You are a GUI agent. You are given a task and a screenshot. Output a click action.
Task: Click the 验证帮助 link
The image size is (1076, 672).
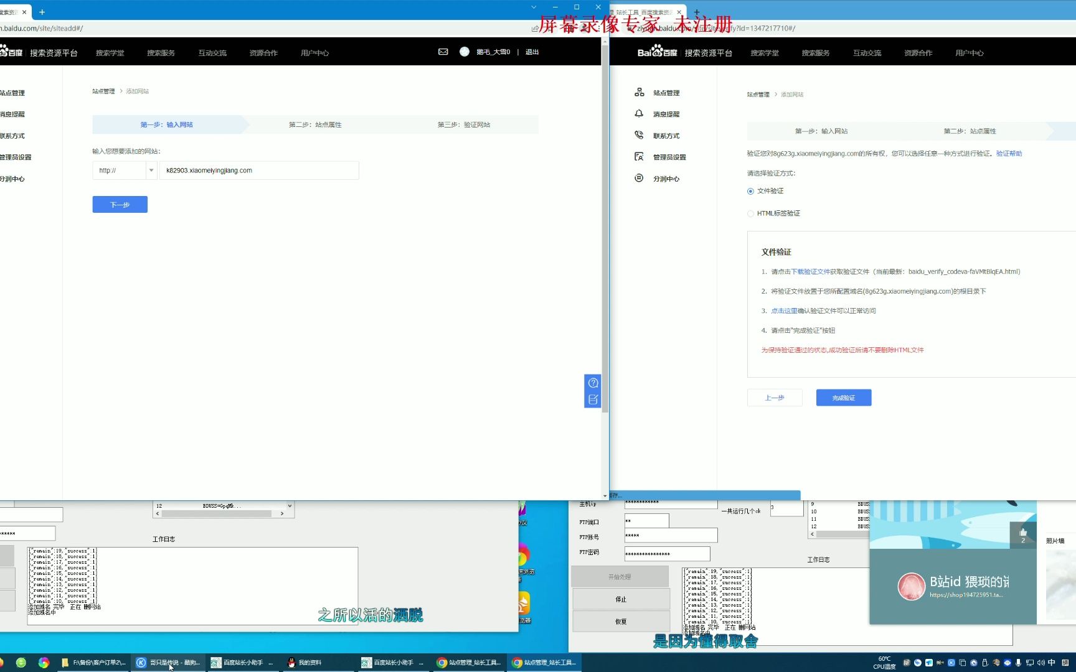point(1009,153)
